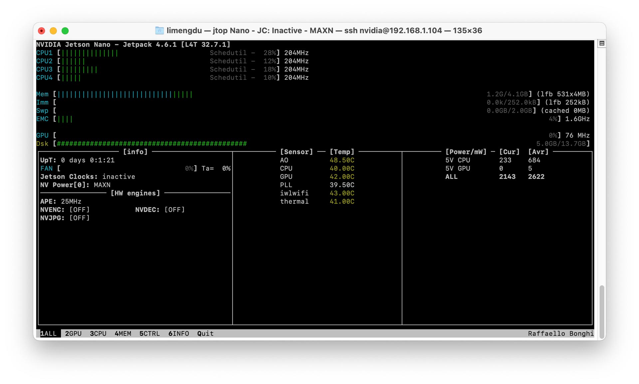This screenshot has height=384, width=639.
Task: Open the 2GPU tab
Action: click(73, 333)
